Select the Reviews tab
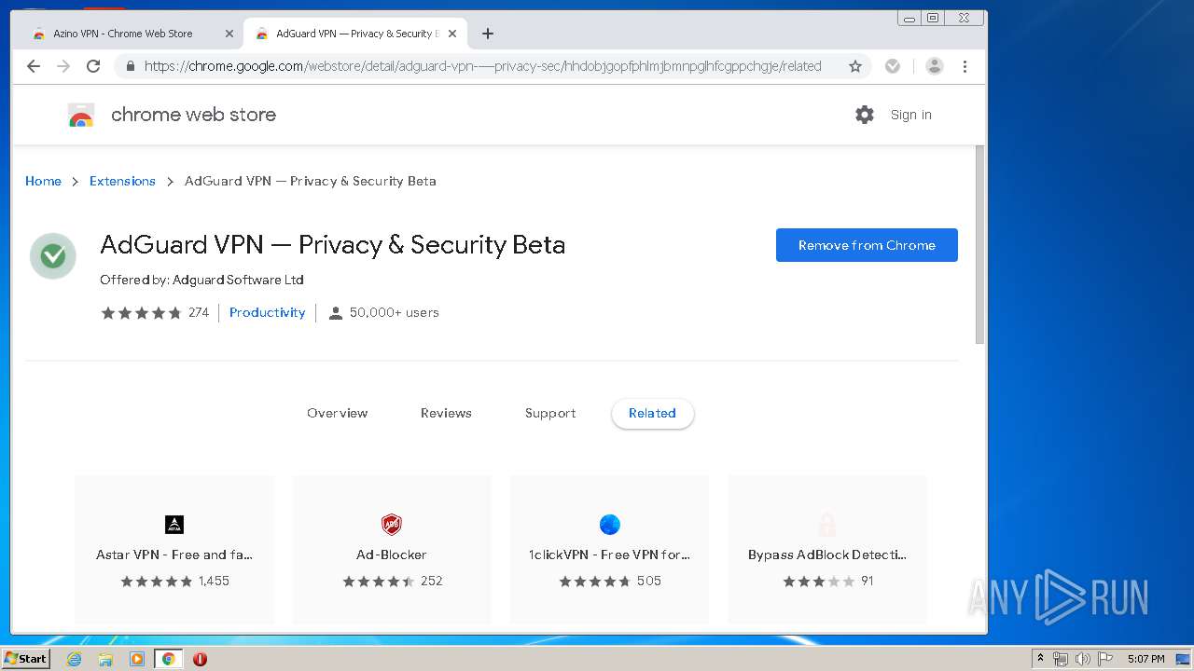The height and width of the screenshot is (671, 1194). click(x=446, y=413)
